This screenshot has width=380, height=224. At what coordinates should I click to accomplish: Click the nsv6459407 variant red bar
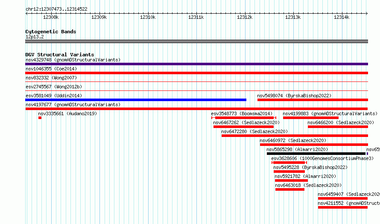(x=343, y=198)
